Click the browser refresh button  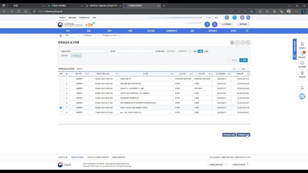18,12
